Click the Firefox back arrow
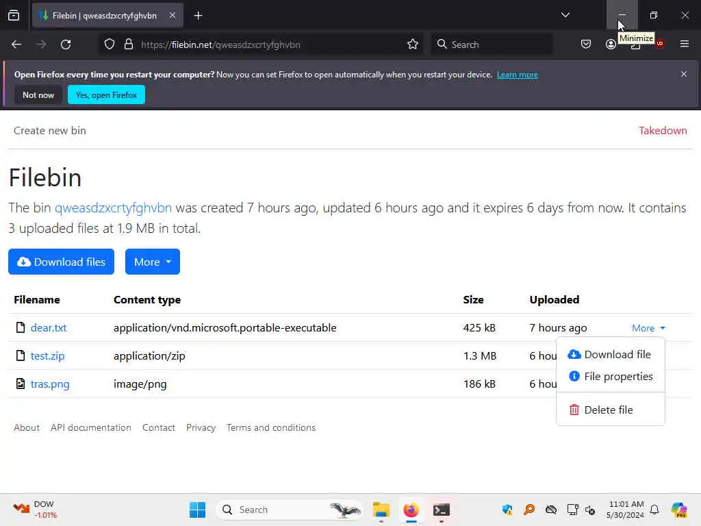 (16, 45)
